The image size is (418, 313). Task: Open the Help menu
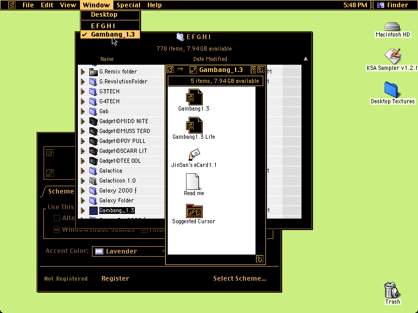coord(155,5)
